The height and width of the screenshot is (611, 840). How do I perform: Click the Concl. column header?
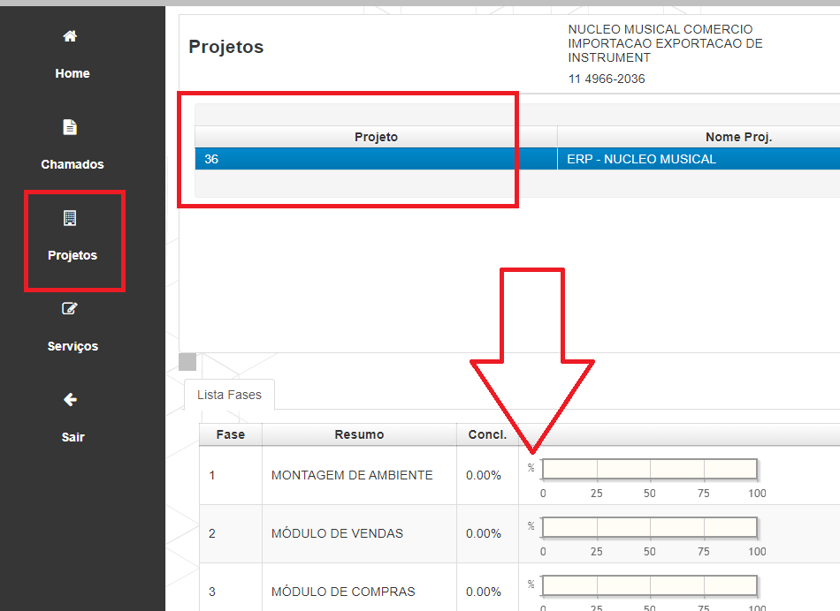tap(487, 434)
